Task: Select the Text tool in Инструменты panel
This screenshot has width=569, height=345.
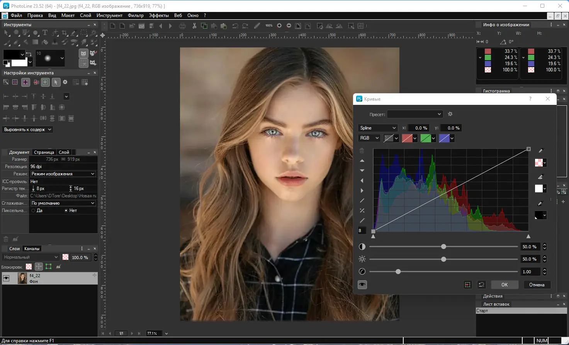Action: coord(45,33)
